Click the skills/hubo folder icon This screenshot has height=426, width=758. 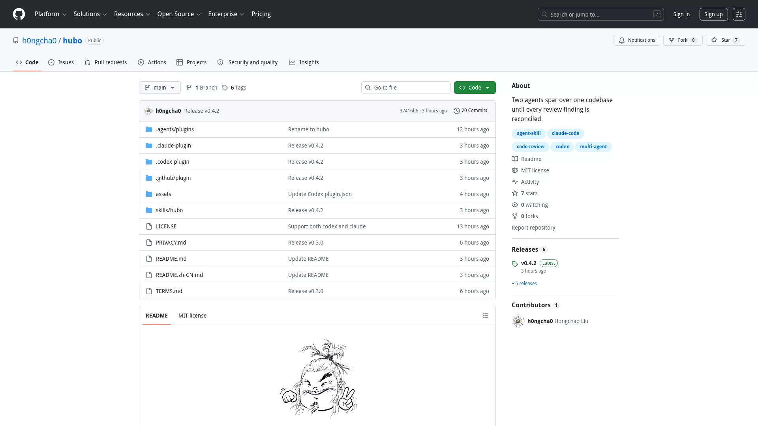[149, 210]
